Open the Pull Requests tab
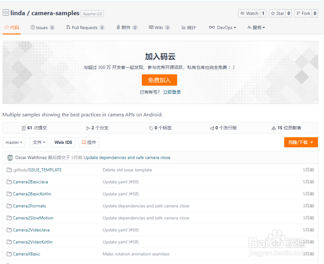 tap(85, 28)
